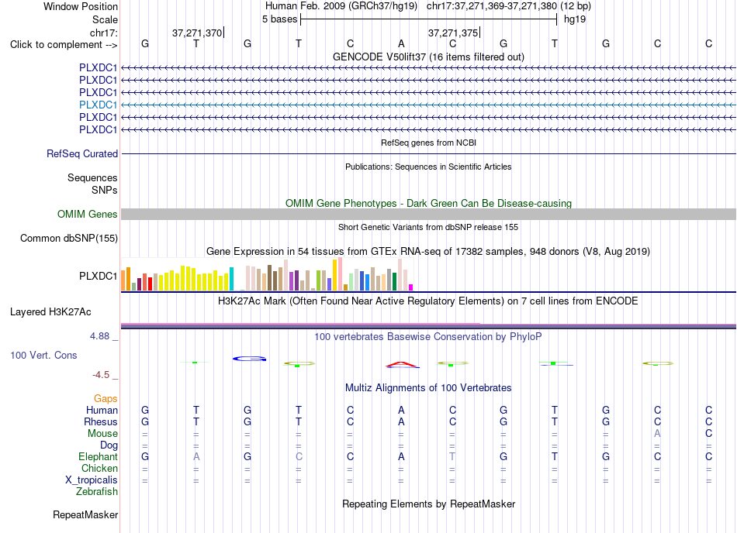Click the Layered H3K27Ac track label
This screenshot has width=737, height=533.
tap(50, 312)
